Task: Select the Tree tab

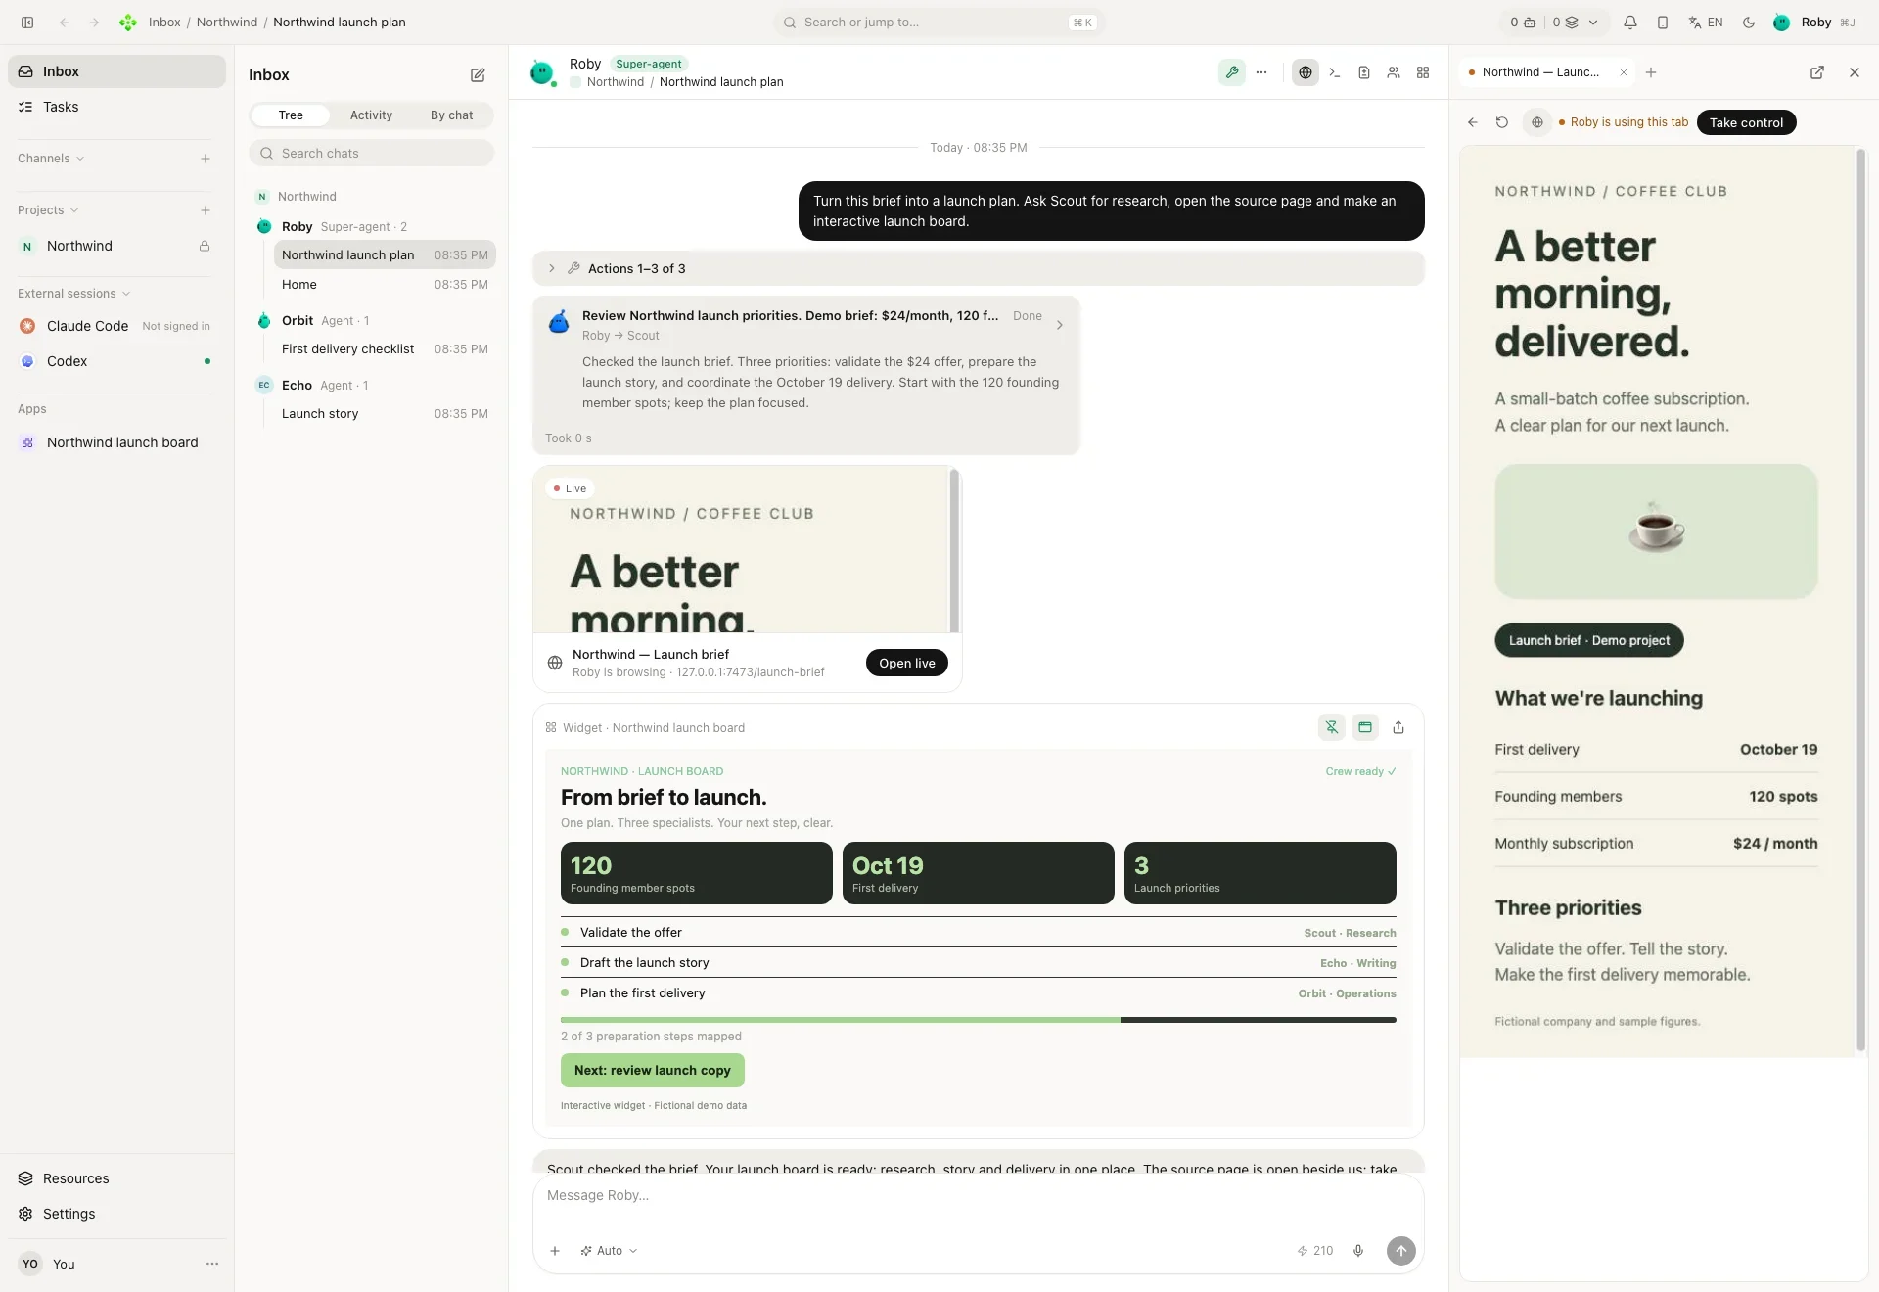Action: (291, 115)
